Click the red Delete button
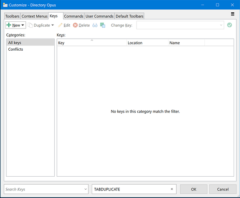This screenshot has width=240, height=198. [81, 25]
